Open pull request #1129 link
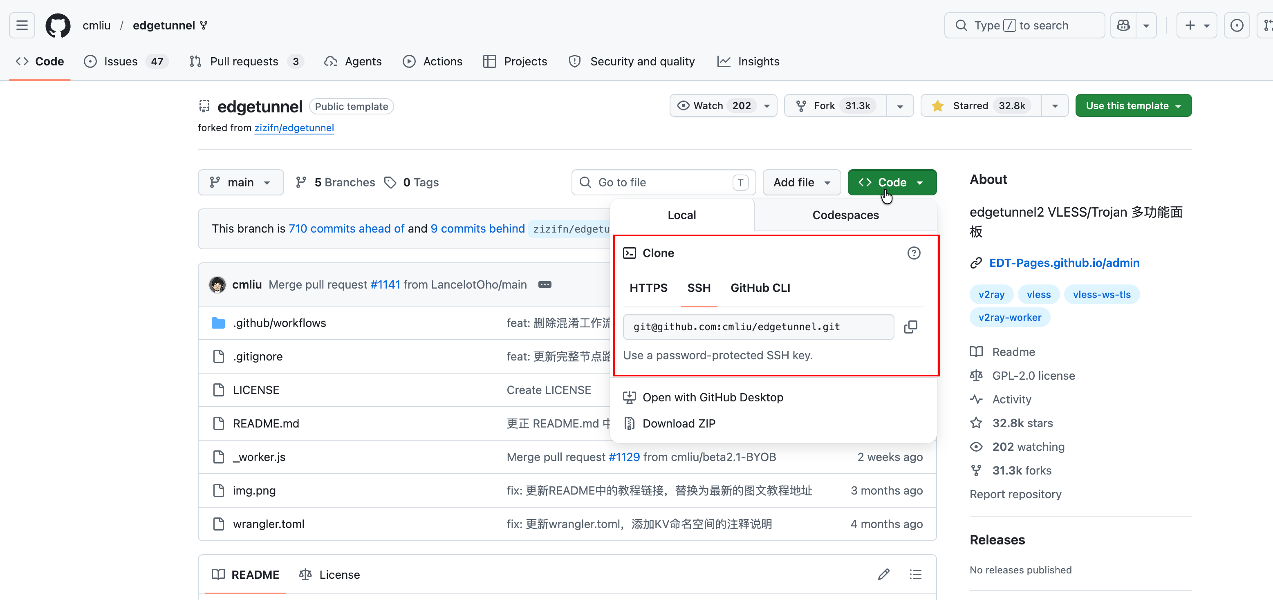Image resolution: width=1273 pixels, height=600 pixels. 624,457
